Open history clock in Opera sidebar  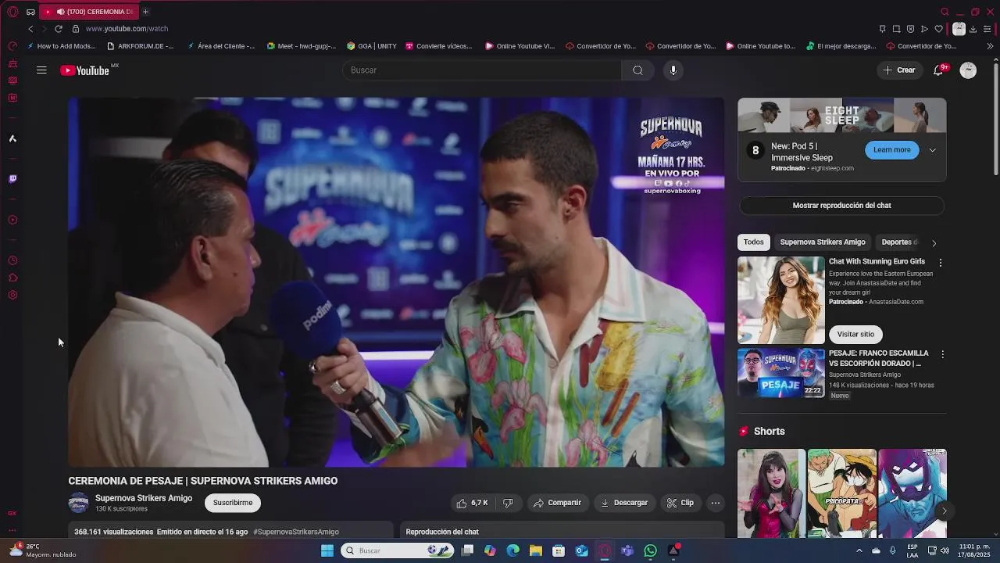pyautogui.click(x=12, y=260)
